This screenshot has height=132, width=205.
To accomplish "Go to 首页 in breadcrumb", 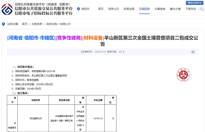I will click(x=25, y=24).
